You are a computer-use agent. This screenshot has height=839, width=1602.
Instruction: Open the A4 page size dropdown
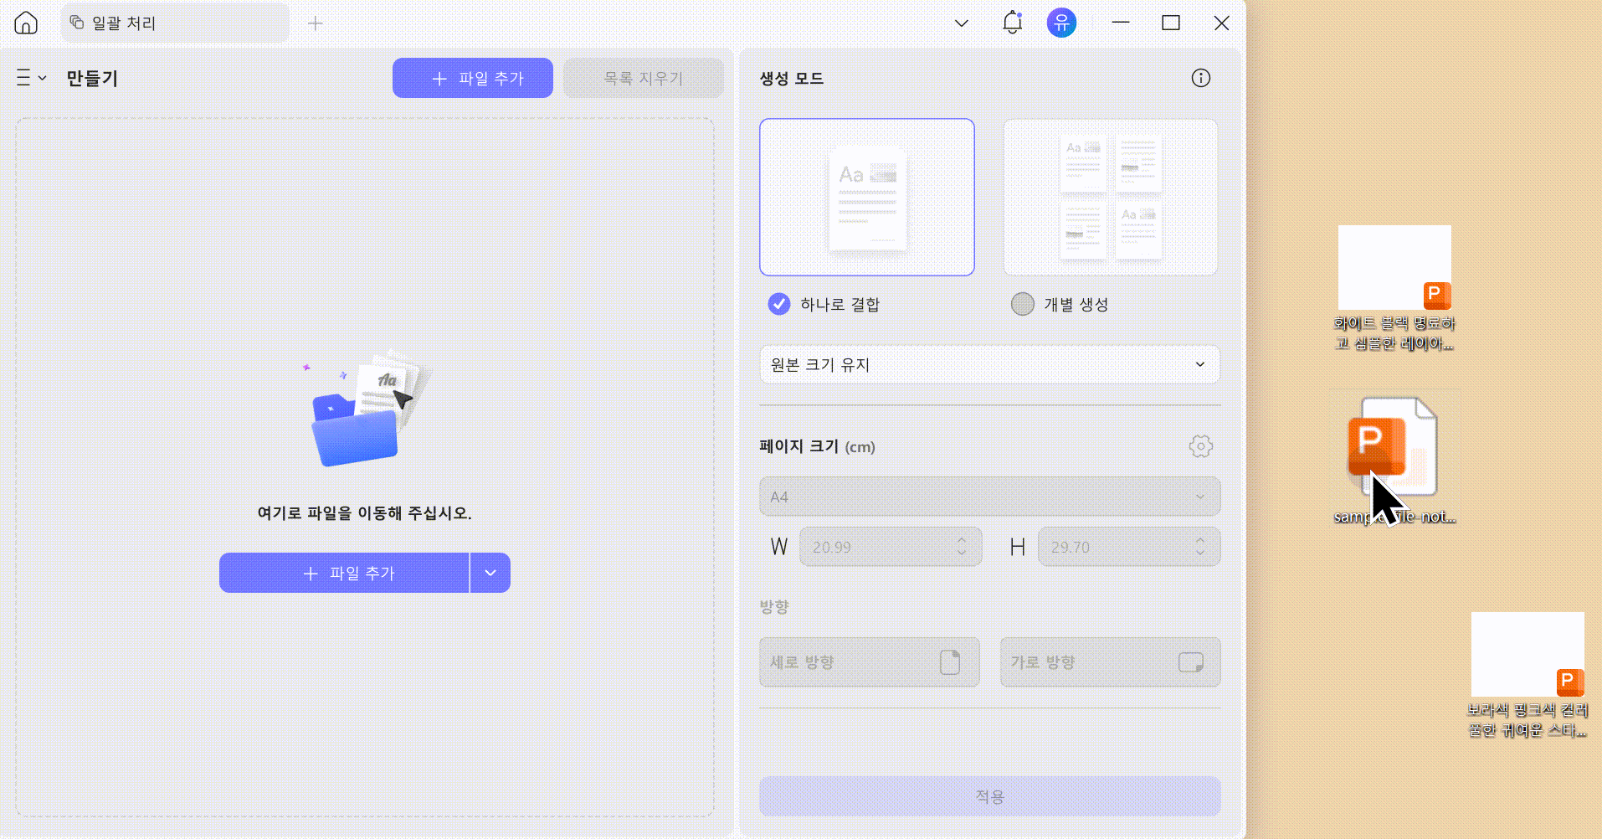pyautogui.click(x=990, y=497)
